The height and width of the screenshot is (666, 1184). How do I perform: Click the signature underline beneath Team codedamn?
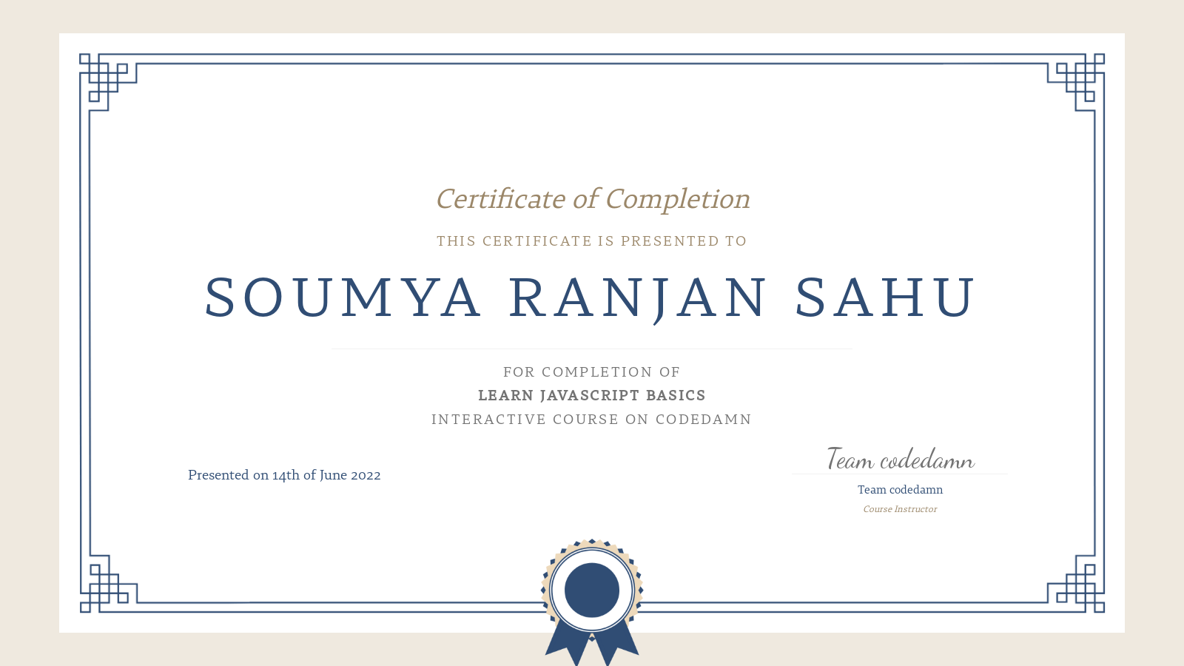coord(900,471)
